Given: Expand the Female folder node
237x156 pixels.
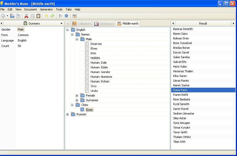Looking at the screenshot, I should point(77,95).
